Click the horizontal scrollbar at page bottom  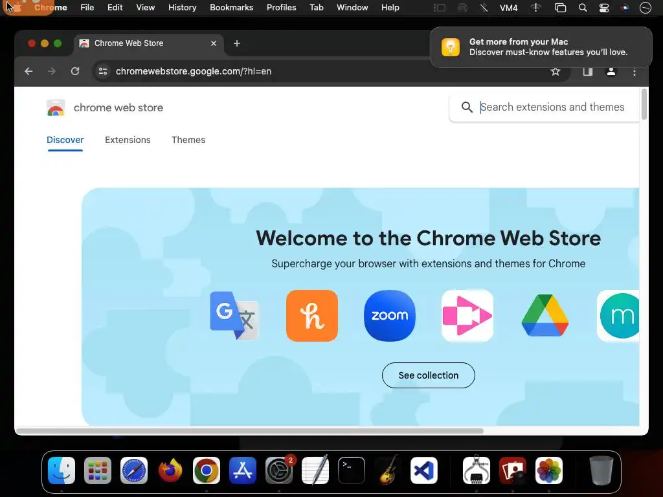[249, 431]
